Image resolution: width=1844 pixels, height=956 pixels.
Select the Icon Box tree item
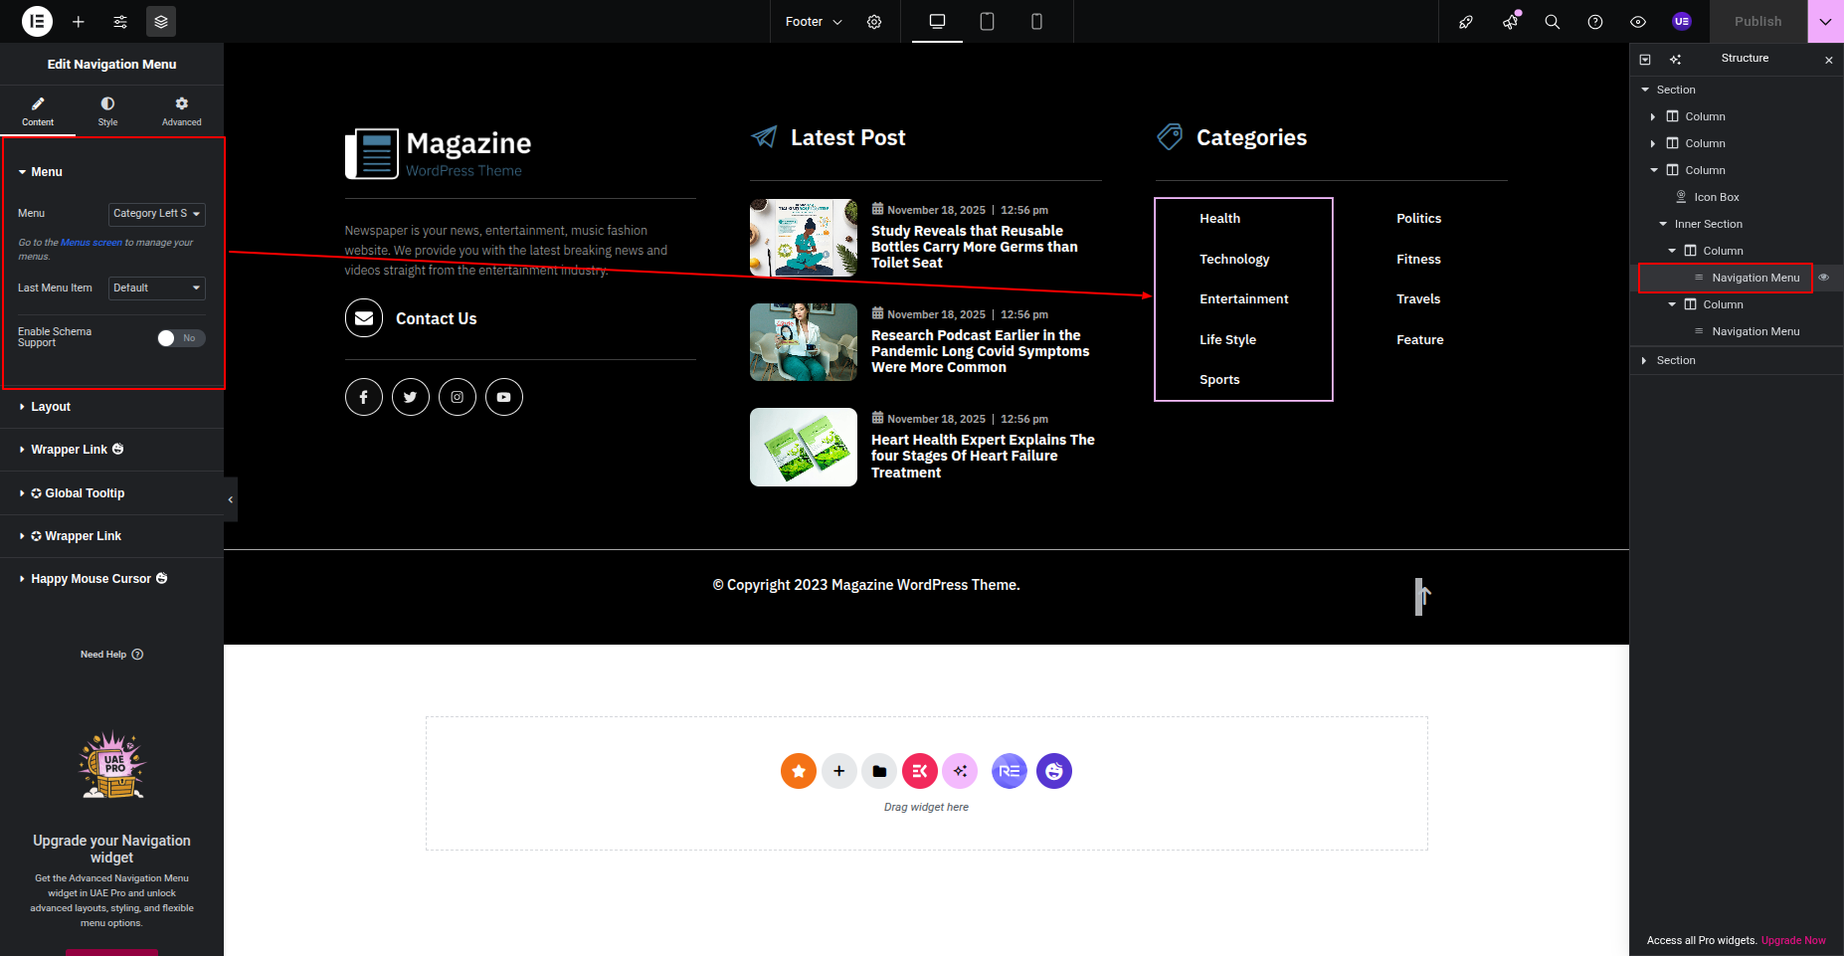coord(1716,197)
